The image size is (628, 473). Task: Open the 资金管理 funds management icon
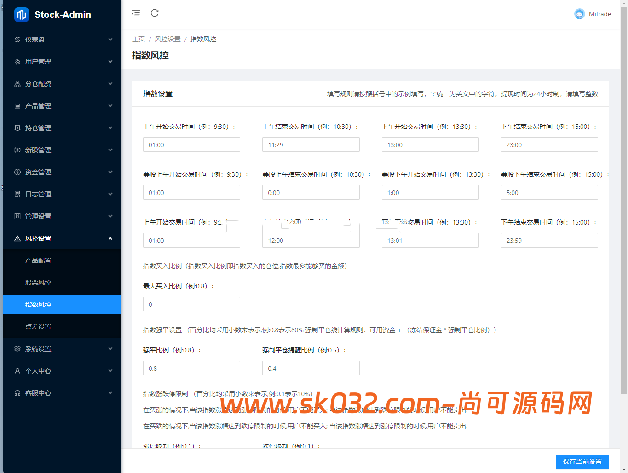(x=17, y=172)
